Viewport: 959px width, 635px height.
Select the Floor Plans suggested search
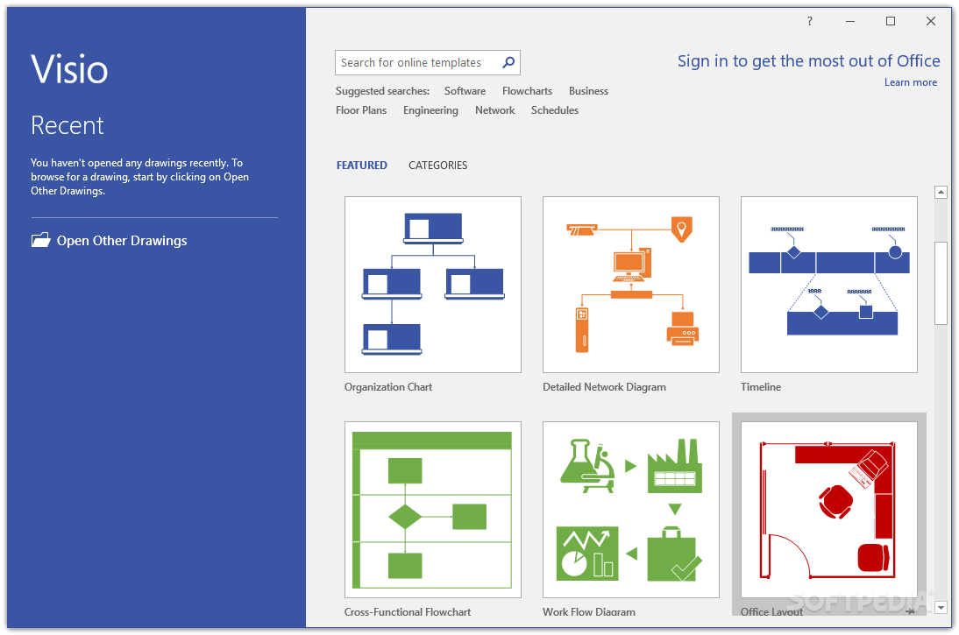tap(361, 110)
